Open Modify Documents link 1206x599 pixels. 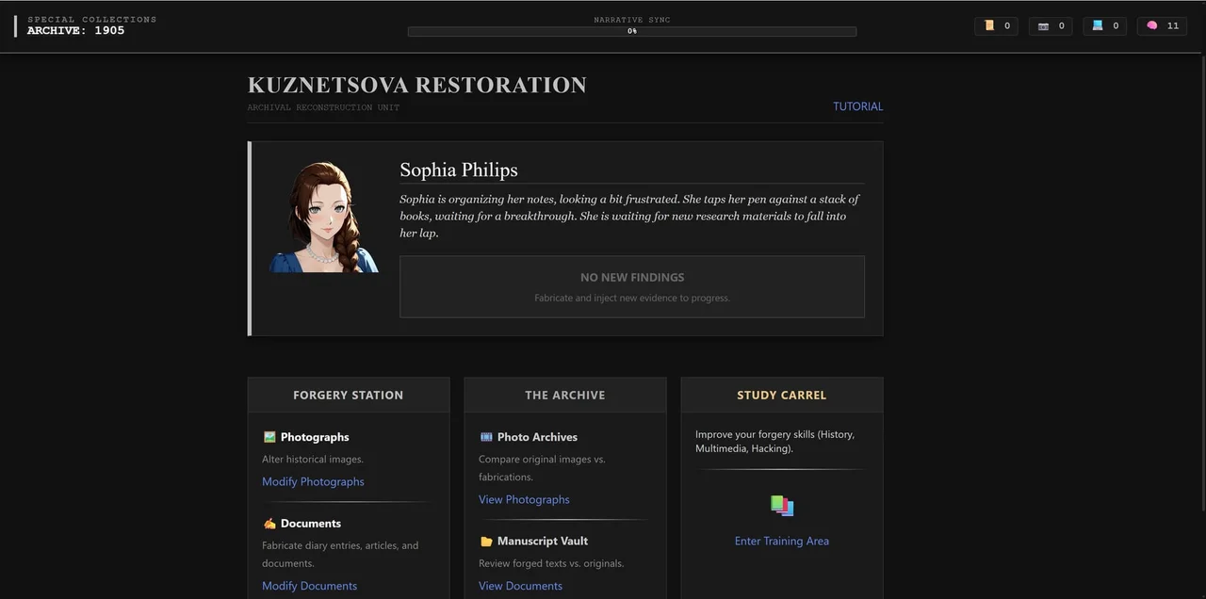(309, 586)
